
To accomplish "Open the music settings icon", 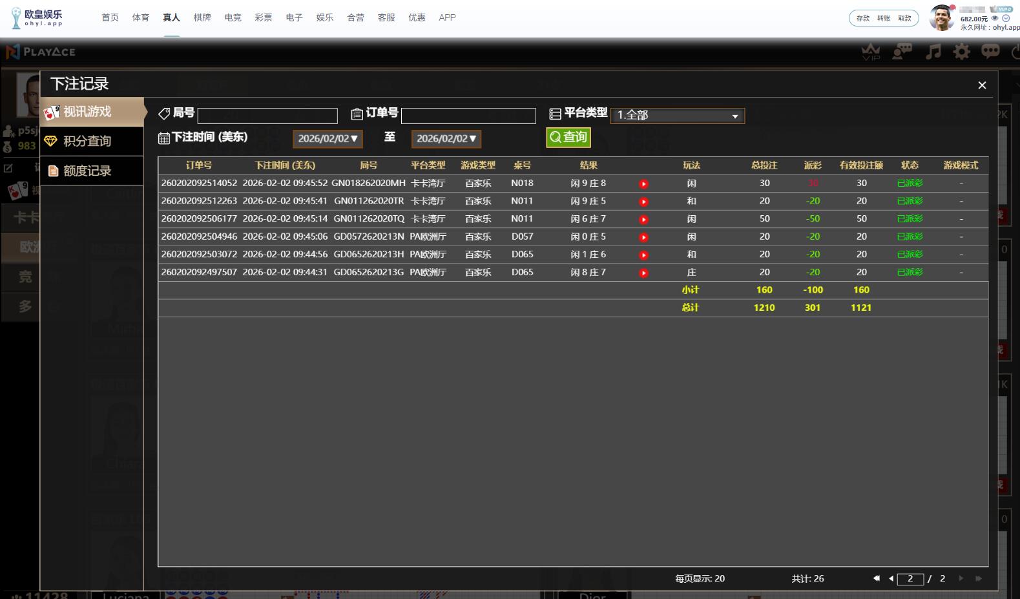I will click(933, 52).
